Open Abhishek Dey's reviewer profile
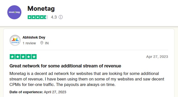The image size is (178, 97). click(x=34, y=37)
